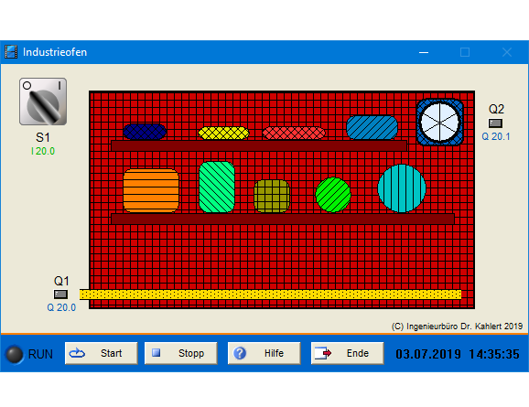Click Ende to exit the simulation
The width and height of the screenshot is (529, 407).
coord(348,353)
